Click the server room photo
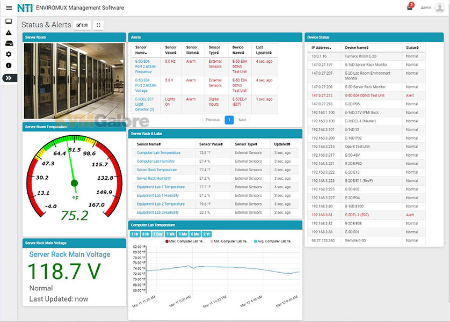The image size is (450, 322). (x=74, y=81)
